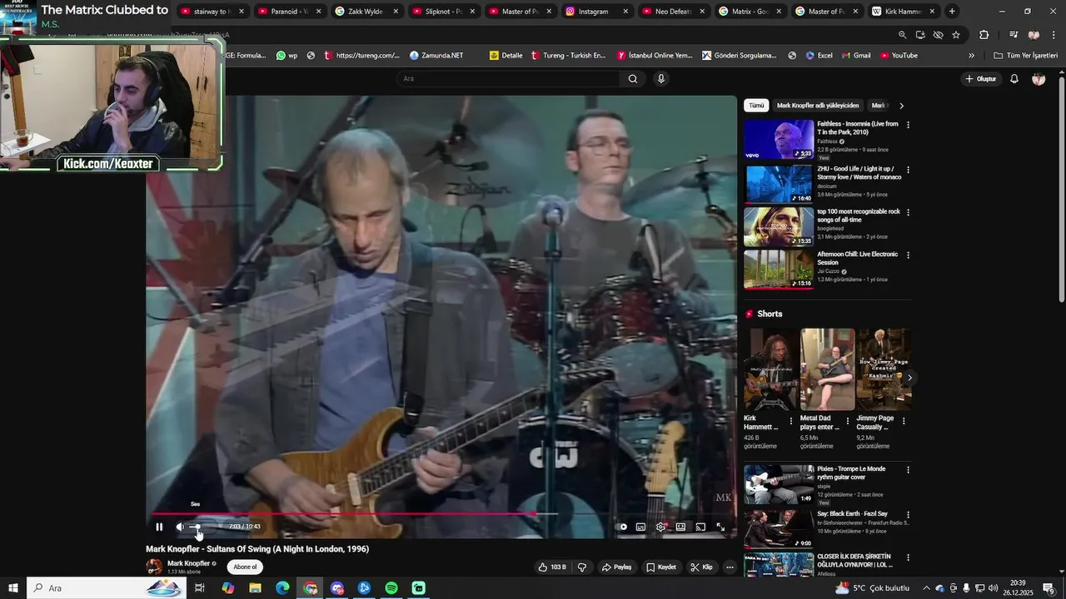1066x599 pixels.
Task: Open the wp WhatsApp bookmark
Action: click(x=286, y=56)
